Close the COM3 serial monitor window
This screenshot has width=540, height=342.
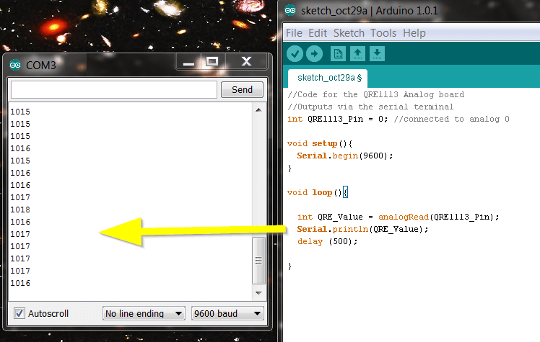coord(246,62)
